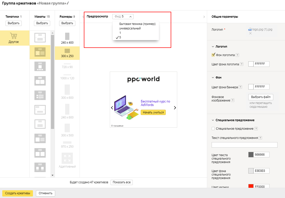Show the next slide with the banner's right arrow
The image size is (285, 198).
click(x=175, y=108)
